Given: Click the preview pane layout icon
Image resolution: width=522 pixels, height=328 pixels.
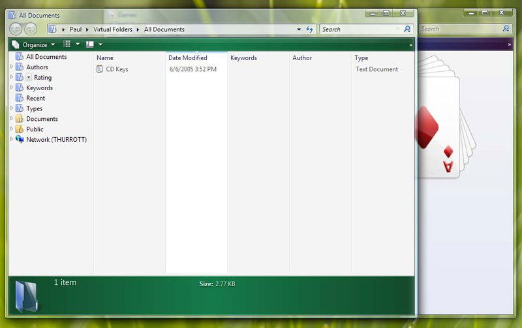Looking at the screenshot, I should point(90,44).
